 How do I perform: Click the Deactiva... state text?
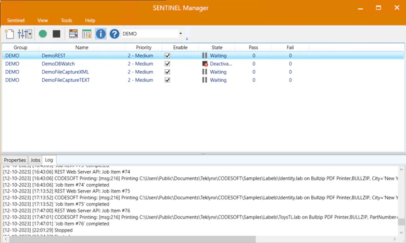[221, 63]
